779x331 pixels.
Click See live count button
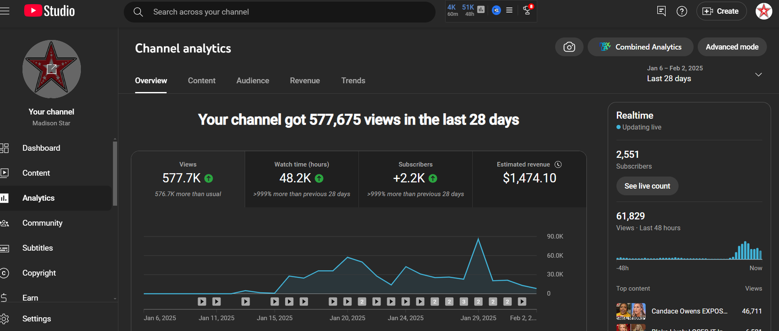coord(647,186)
